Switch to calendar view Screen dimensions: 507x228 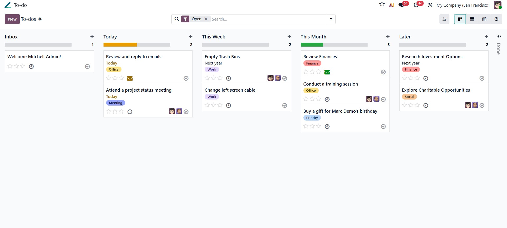[484, 19]
